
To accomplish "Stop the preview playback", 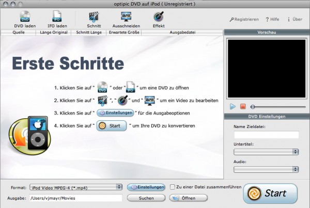I will (x=243, y=107).
